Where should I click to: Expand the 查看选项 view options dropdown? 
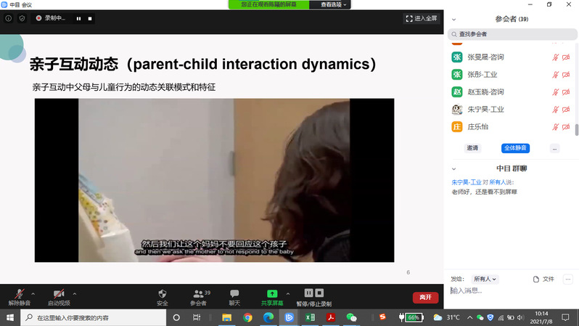click(x=334, y=4)
